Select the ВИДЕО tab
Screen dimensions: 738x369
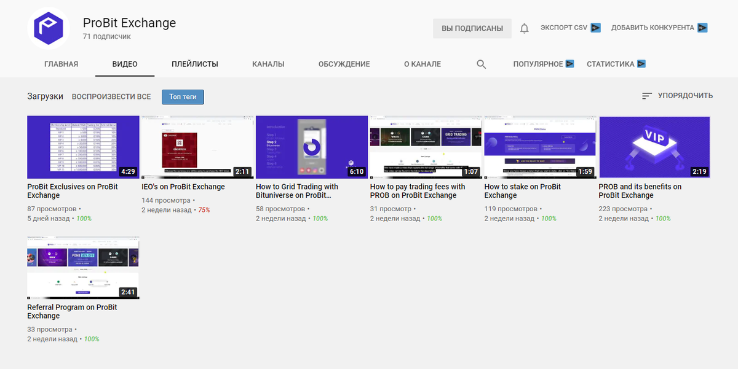point(125,64)
